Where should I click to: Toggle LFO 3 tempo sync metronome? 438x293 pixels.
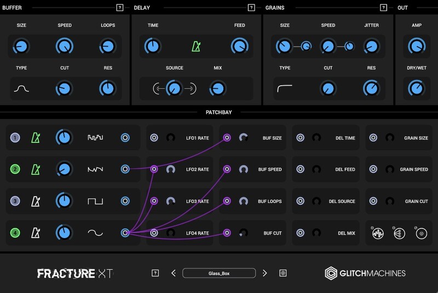point(36,201)
